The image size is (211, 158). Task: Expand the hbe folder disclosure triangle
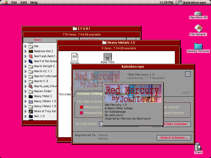pos(26,46)
